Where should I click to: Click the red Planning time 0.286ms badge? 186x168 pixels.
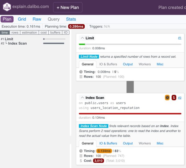(x=77, y=27)
